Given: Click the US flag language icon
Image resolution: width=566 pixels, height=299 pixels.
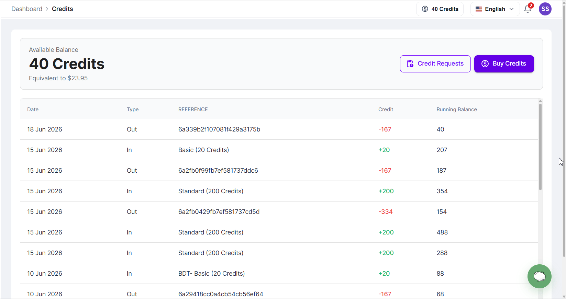Looking at the screenshot, I should (x=479, y=9).
